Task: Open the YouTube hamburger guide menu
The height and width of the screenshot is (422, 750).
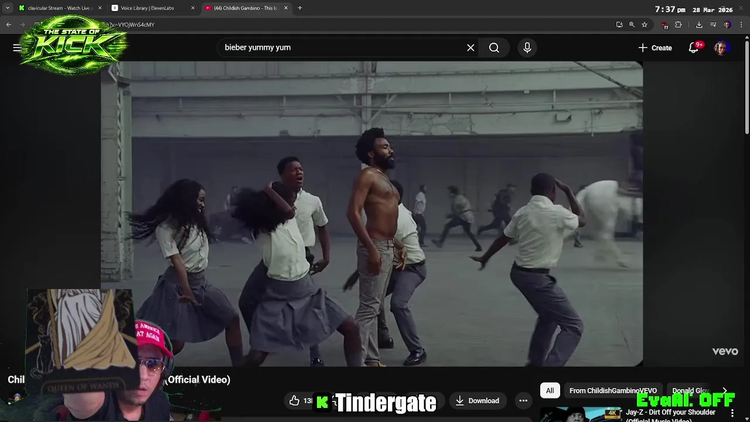Action: (x=17, y=47)
